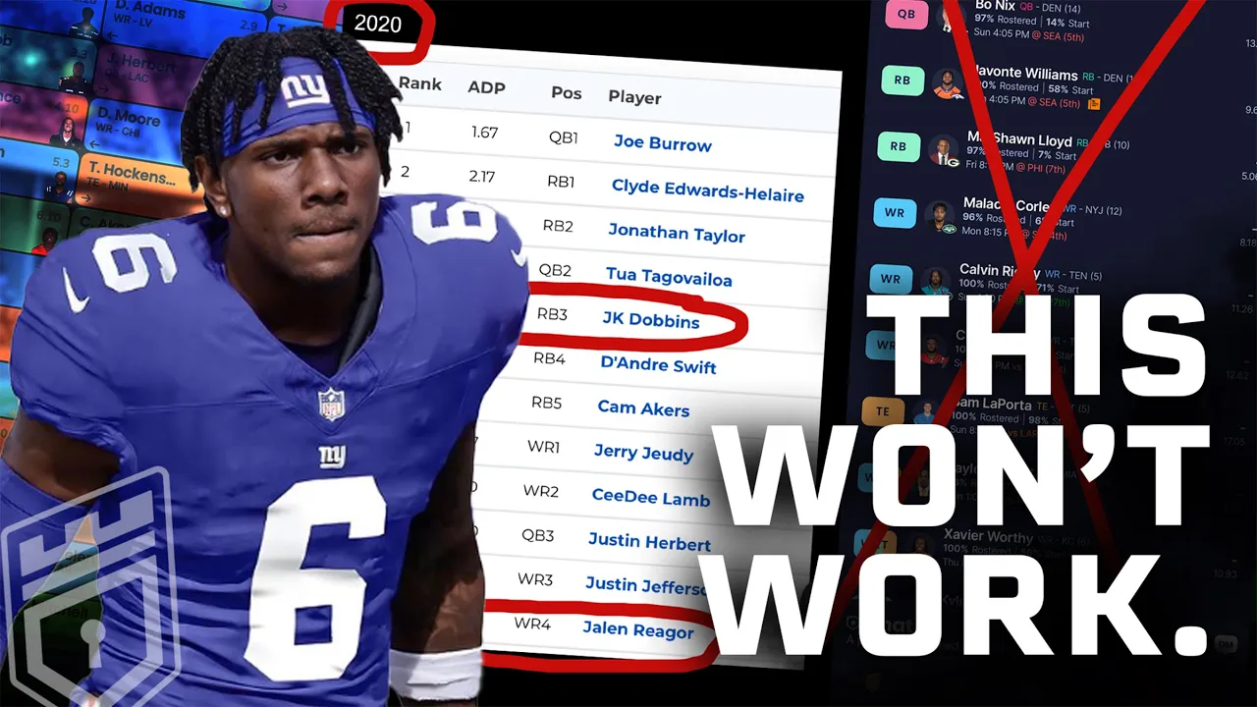This screenshot has width=1257, height=707.
Task: Click the QB3 position cell
Action: tap(537, 535)
